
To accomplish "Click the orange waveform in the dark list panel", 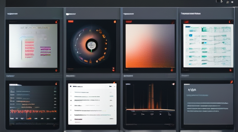I will click(33, 112).
